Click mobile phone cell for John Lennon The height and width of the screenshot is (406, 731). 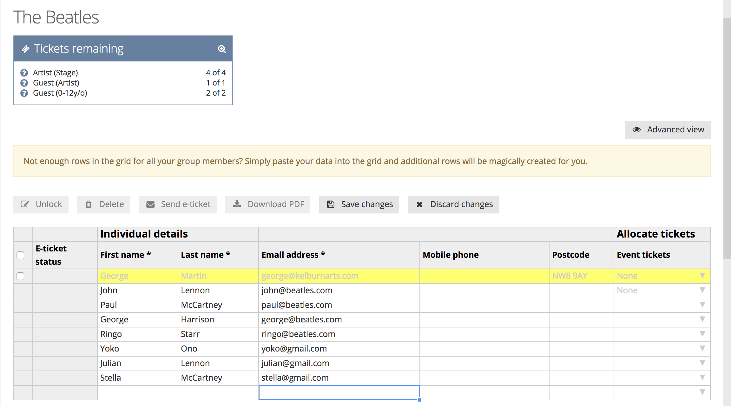tap(484, 290)
